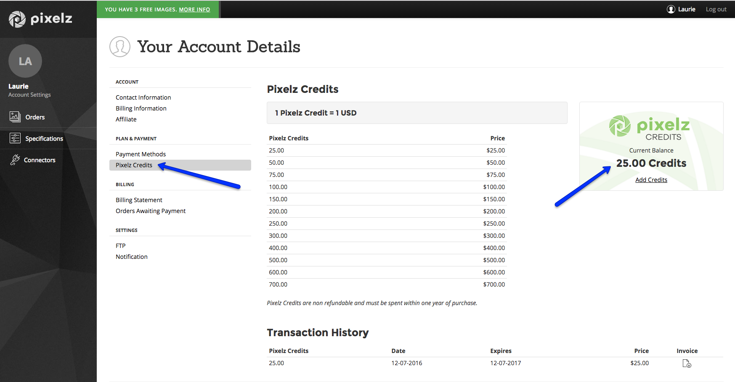Click the $700.00 price value
This screenshot has width=735, height=382.
494,285
